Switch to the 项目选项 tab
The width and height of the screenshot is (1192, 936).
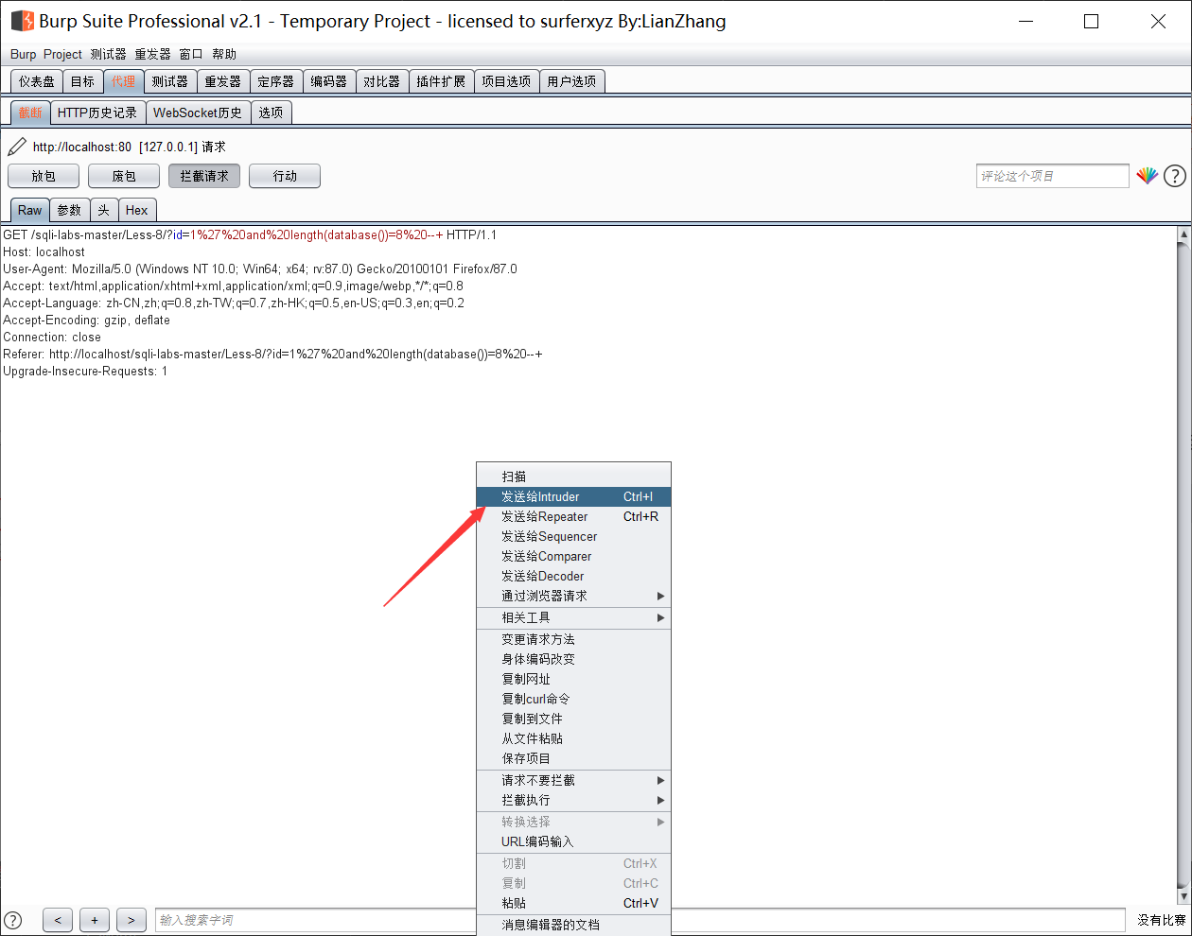click(x=506, y=81)
